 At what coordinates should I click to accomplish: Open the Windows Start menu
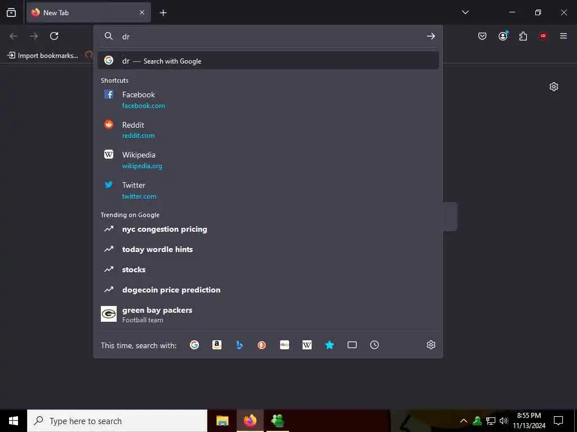coord(14,421)
